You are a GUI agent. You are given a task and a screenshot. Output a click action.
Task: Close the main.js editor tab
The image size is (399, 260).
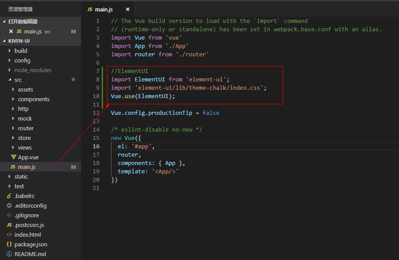127,9
